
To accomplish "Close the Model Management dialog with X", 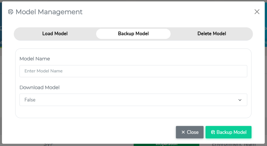I will coord(257,12).
